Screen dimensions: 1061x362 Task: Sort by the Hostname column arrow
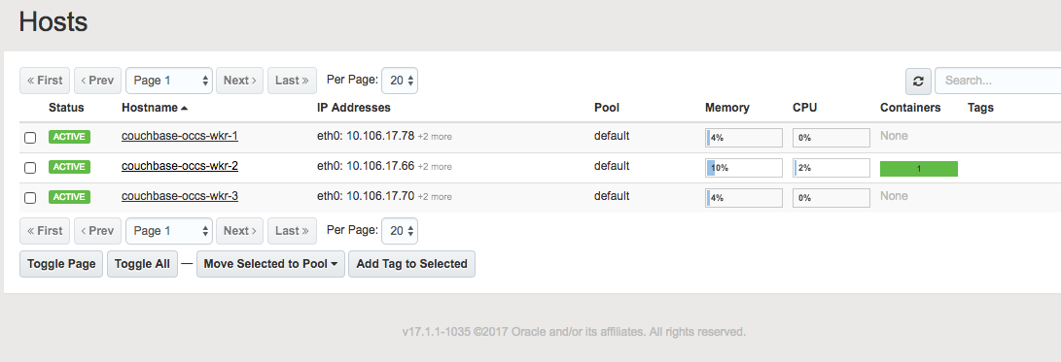pos(185,108)
